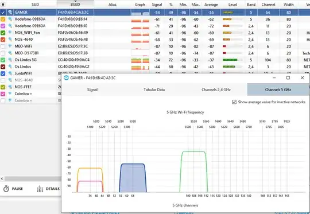Sort table by SSID column header
Image resolution: width=310 pixels, height=214 pixels.
click(35, 5)
